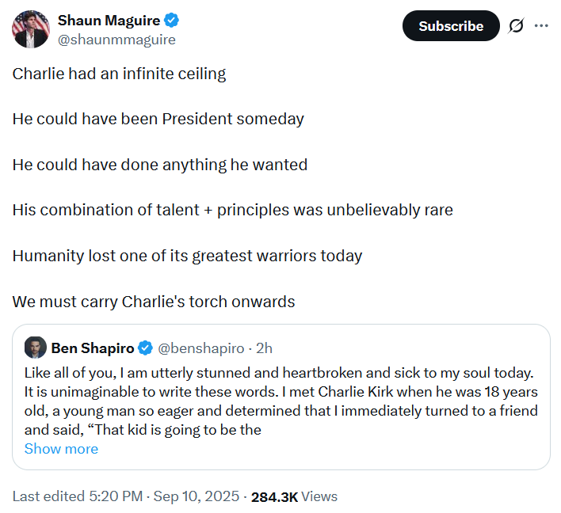Click the line 'Humanity lost one of its greatest warriors today'
Screen dimensions: 561x513
tap(187, 256)
